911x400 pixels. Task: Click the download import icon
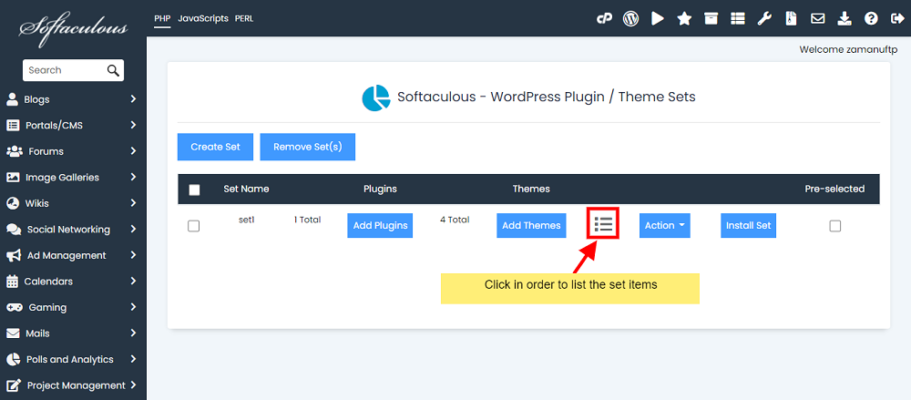844,18
